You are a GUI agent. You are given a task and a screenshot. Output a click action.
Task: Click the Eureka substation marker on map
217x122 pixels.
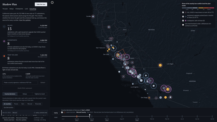(x=93, y=16)
